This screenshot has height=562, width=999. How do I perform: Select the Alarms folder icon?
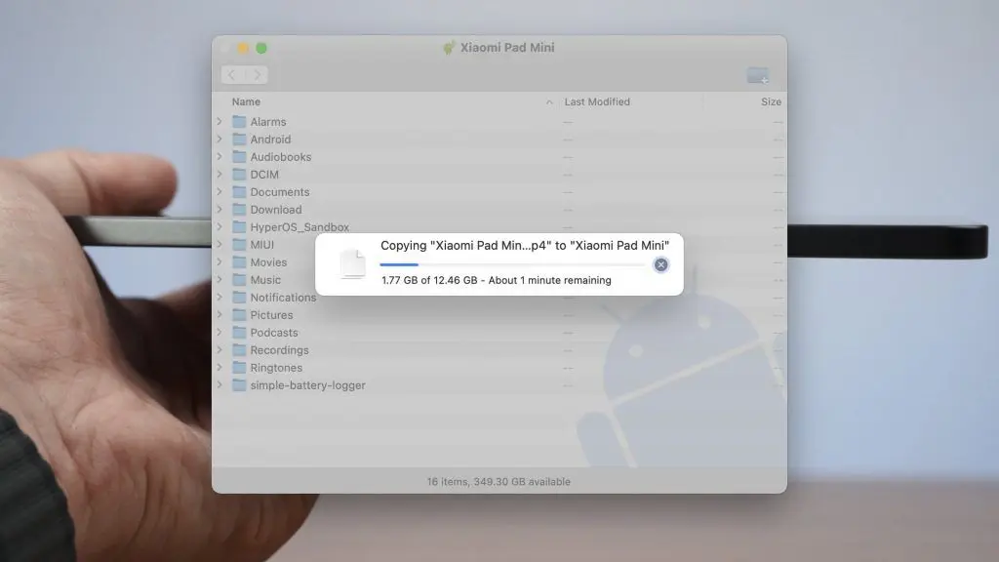coord(239,122)
